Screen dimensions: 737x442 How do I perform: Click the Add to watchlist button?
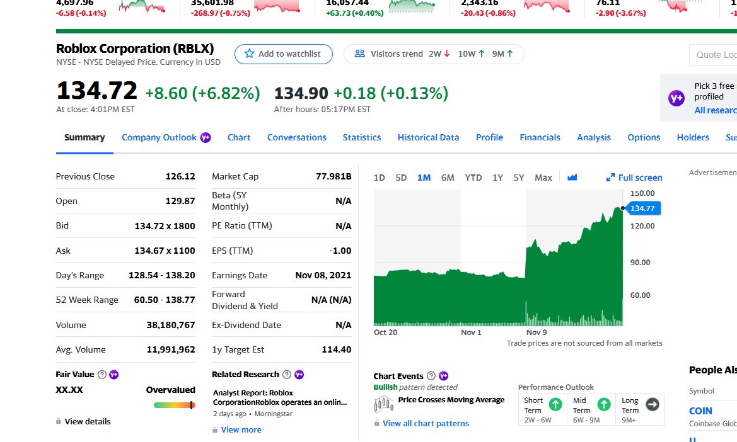[284, 54]
